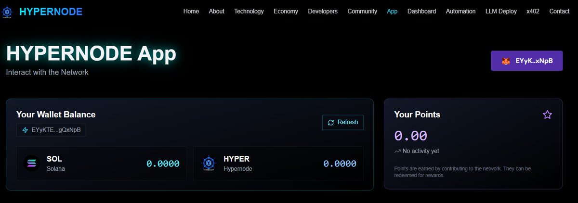The image size is (578, 203).
Task: Click the Interact with the Network subtitle
Action: (47, 72)
